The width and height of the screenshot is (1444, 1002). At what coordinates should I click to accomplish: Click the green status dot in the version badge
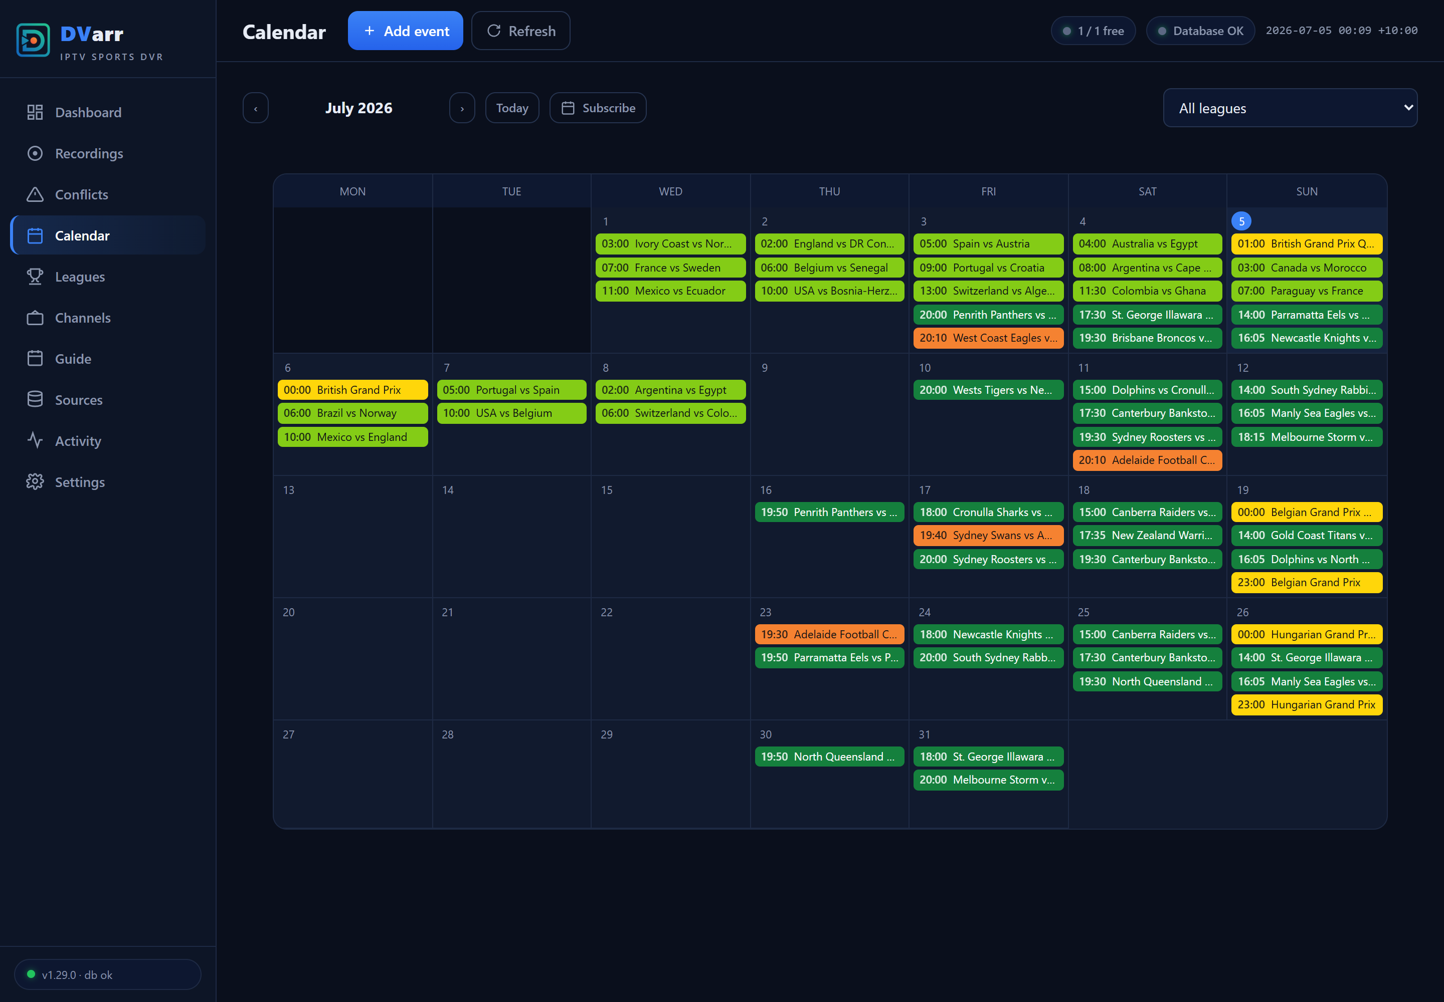tap(31, 974)
